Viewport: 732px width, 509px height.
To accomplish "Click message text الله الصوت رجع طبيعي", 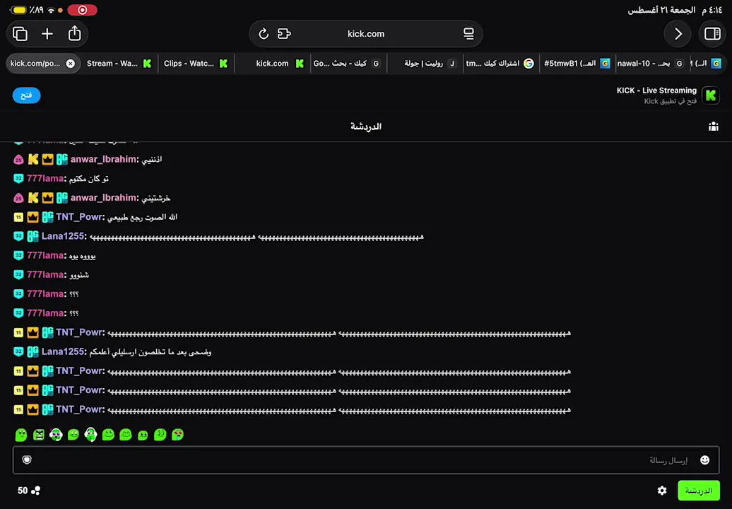I will [x=143, y=217].
